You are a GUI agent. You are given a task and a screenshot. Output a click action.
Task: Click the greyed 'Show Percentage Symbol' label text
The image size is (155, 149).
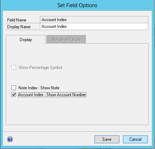40,68
